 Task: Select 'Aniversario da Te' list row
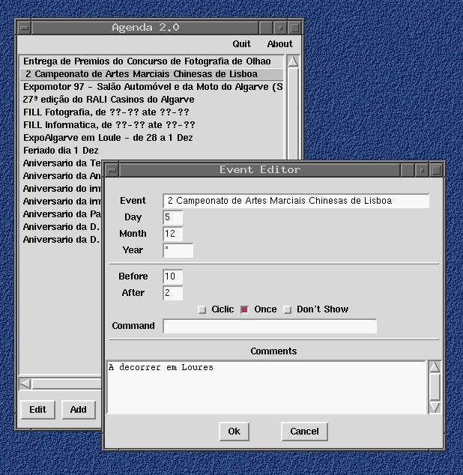(x=61, y=163)
